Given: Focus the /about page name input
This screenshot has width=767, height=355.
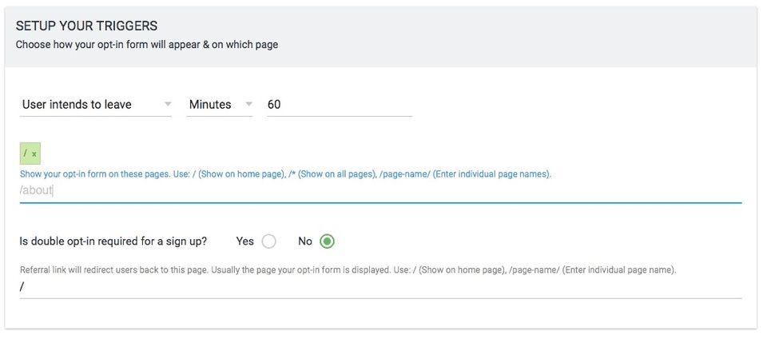Looking at the screenshot, I should click(380, 190).
